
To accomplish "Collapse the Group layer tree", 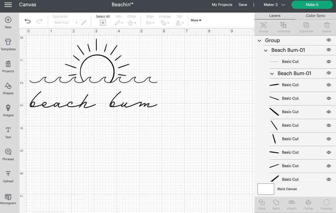I will (259, 40).
